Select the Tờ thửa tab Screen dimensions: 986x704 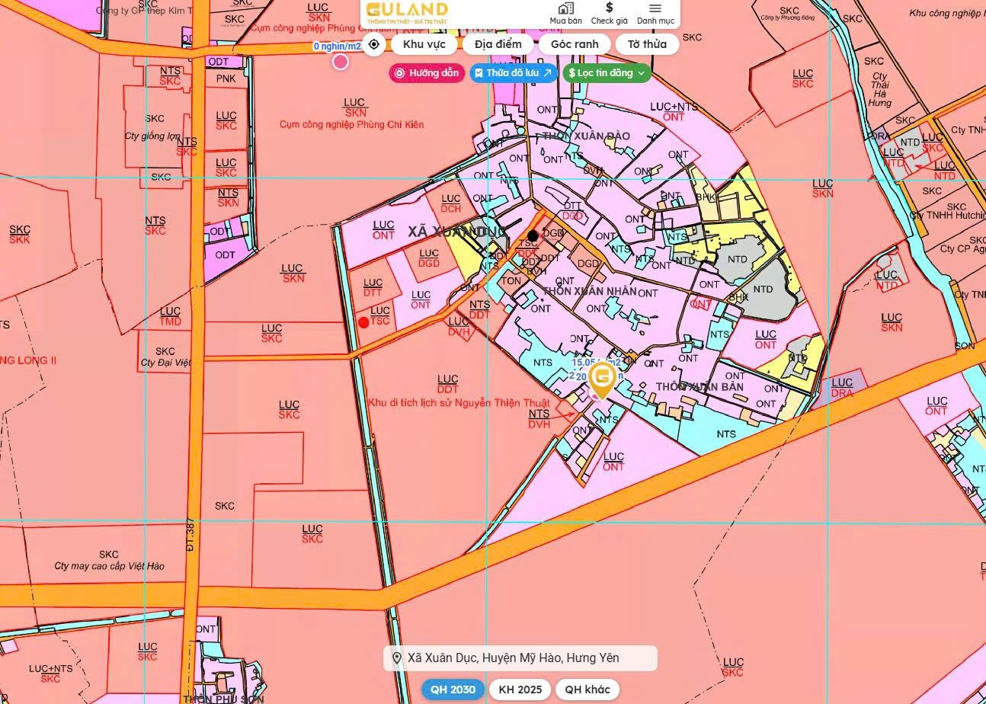click(x=647, y=44)
